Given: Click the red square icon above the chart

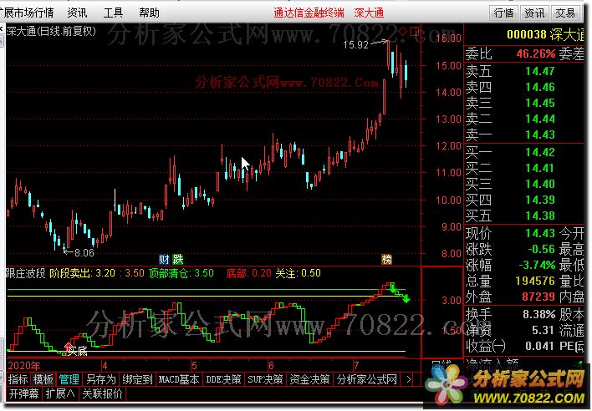Looking at the screenshot, I should tap(415, 31).
